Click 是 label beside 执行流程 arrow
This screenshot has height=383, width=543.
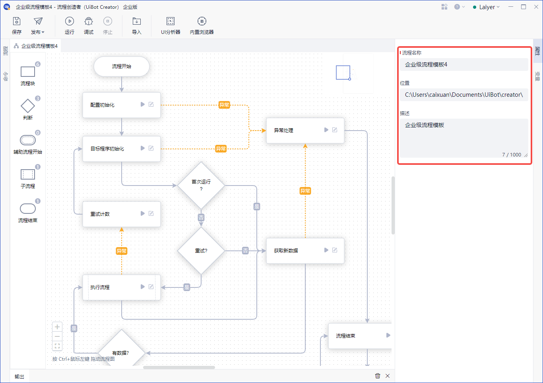pyautogui.click(x=187, y=287)
